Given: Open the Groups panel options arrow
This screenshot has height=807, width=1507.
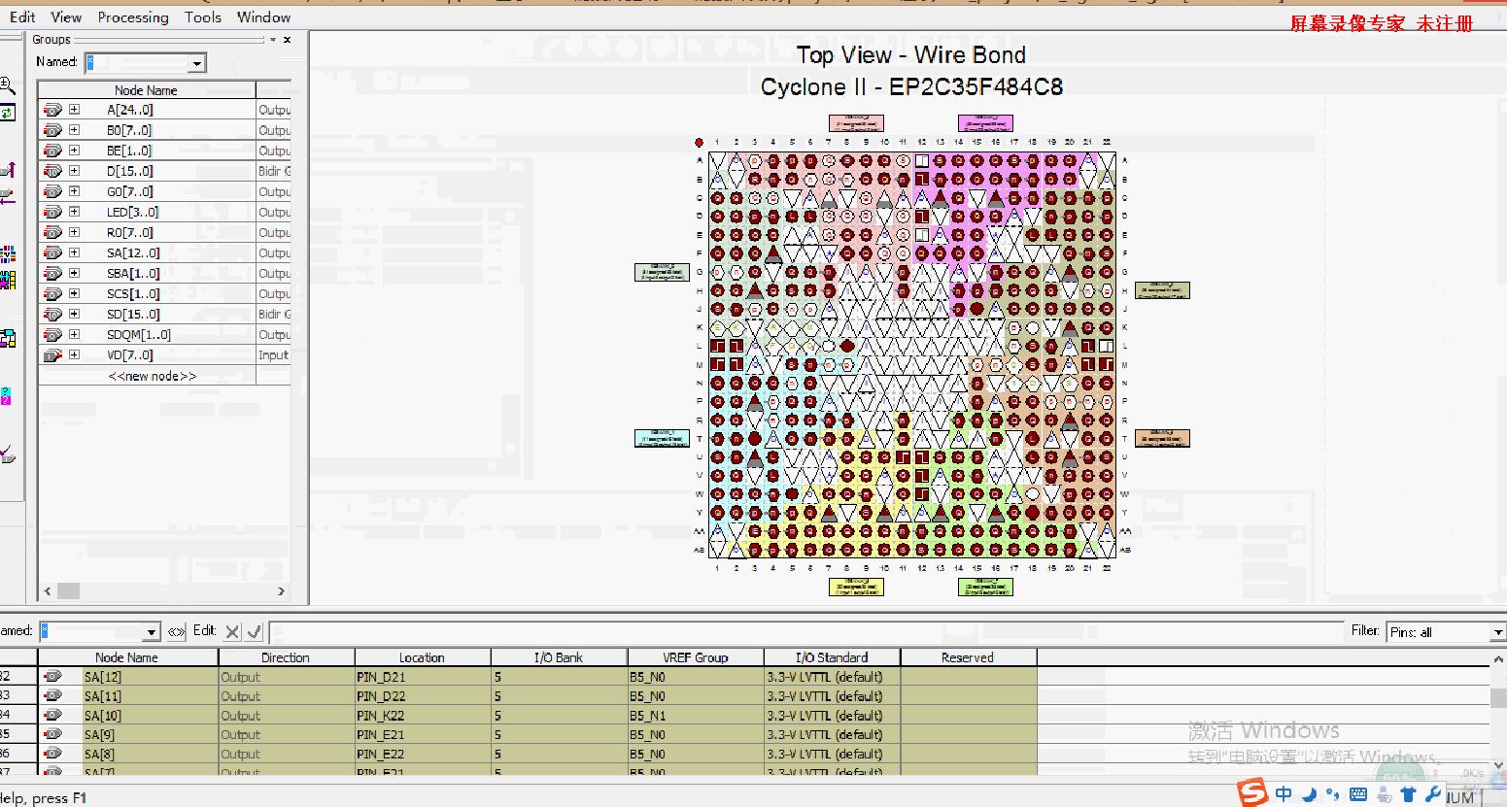Looking at the screenshot, I should (273, 40).
